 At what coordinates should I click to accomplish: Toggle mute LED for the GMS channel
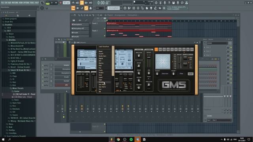point(43,85)
